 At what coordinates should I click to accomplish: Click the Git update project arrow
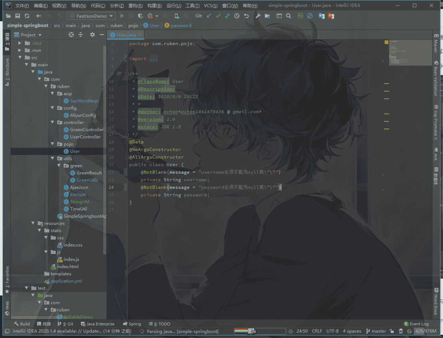pyautogui.click(x=209, y=16)
